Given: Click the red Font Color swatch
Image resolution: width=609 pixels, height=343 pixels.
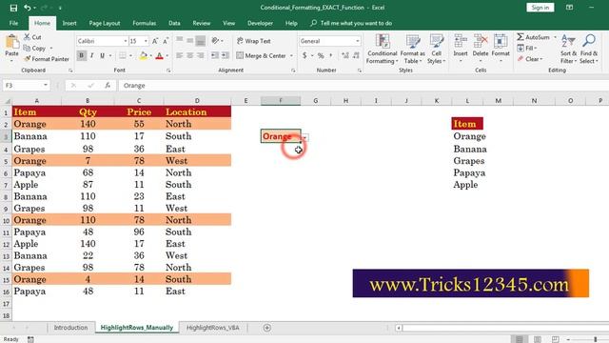Looking at the screenshot, I should (x=159, y=56).
